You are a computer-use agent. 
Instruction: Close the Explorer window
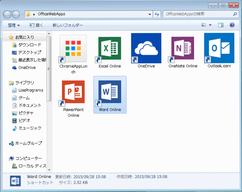pos(234,5)
